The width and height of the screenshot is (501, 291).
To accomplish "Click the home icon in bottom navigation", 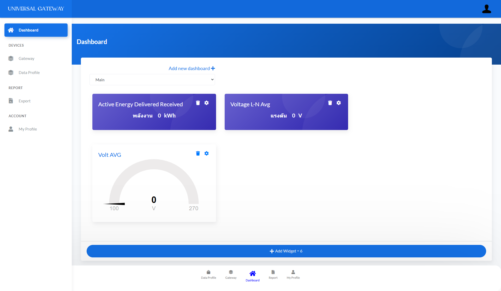I will 252,274.
